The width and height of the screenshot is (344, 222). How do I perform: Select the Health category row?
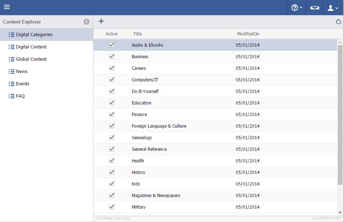click(138, 161)
